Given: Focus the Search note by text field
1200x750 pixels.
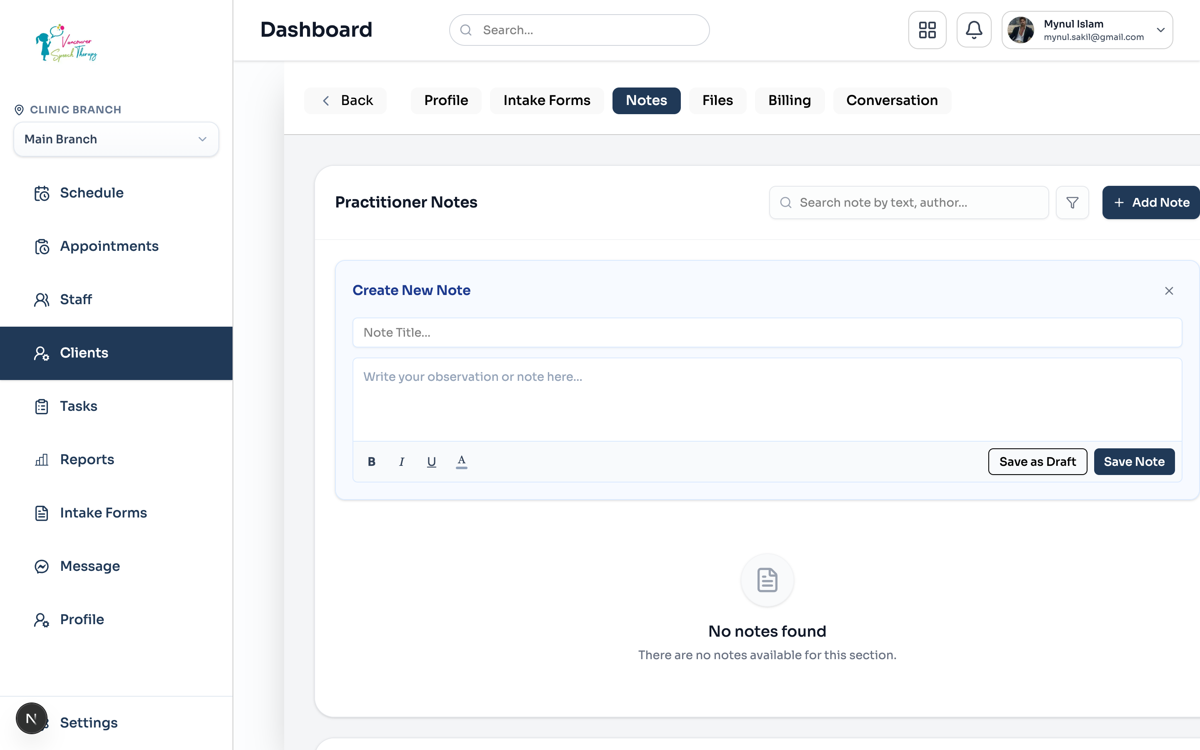Looking at the screenshot, I should (908, 202).
